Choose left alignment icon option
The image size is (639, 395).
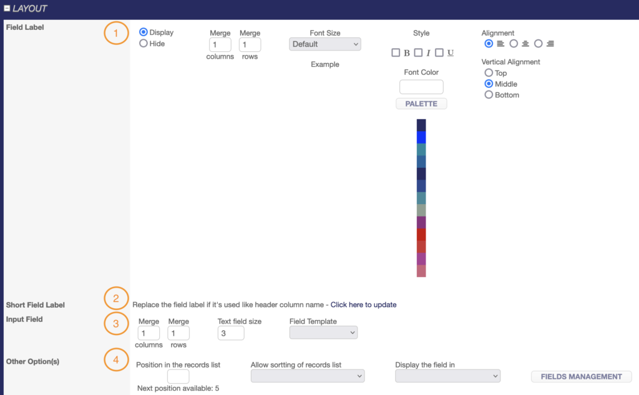click(x=489, y=44)
